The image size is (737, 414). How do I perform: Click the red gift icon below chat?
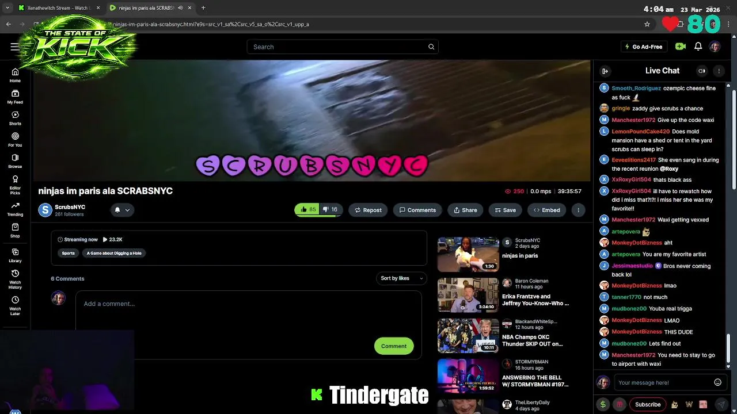click(x=620, y=404)
